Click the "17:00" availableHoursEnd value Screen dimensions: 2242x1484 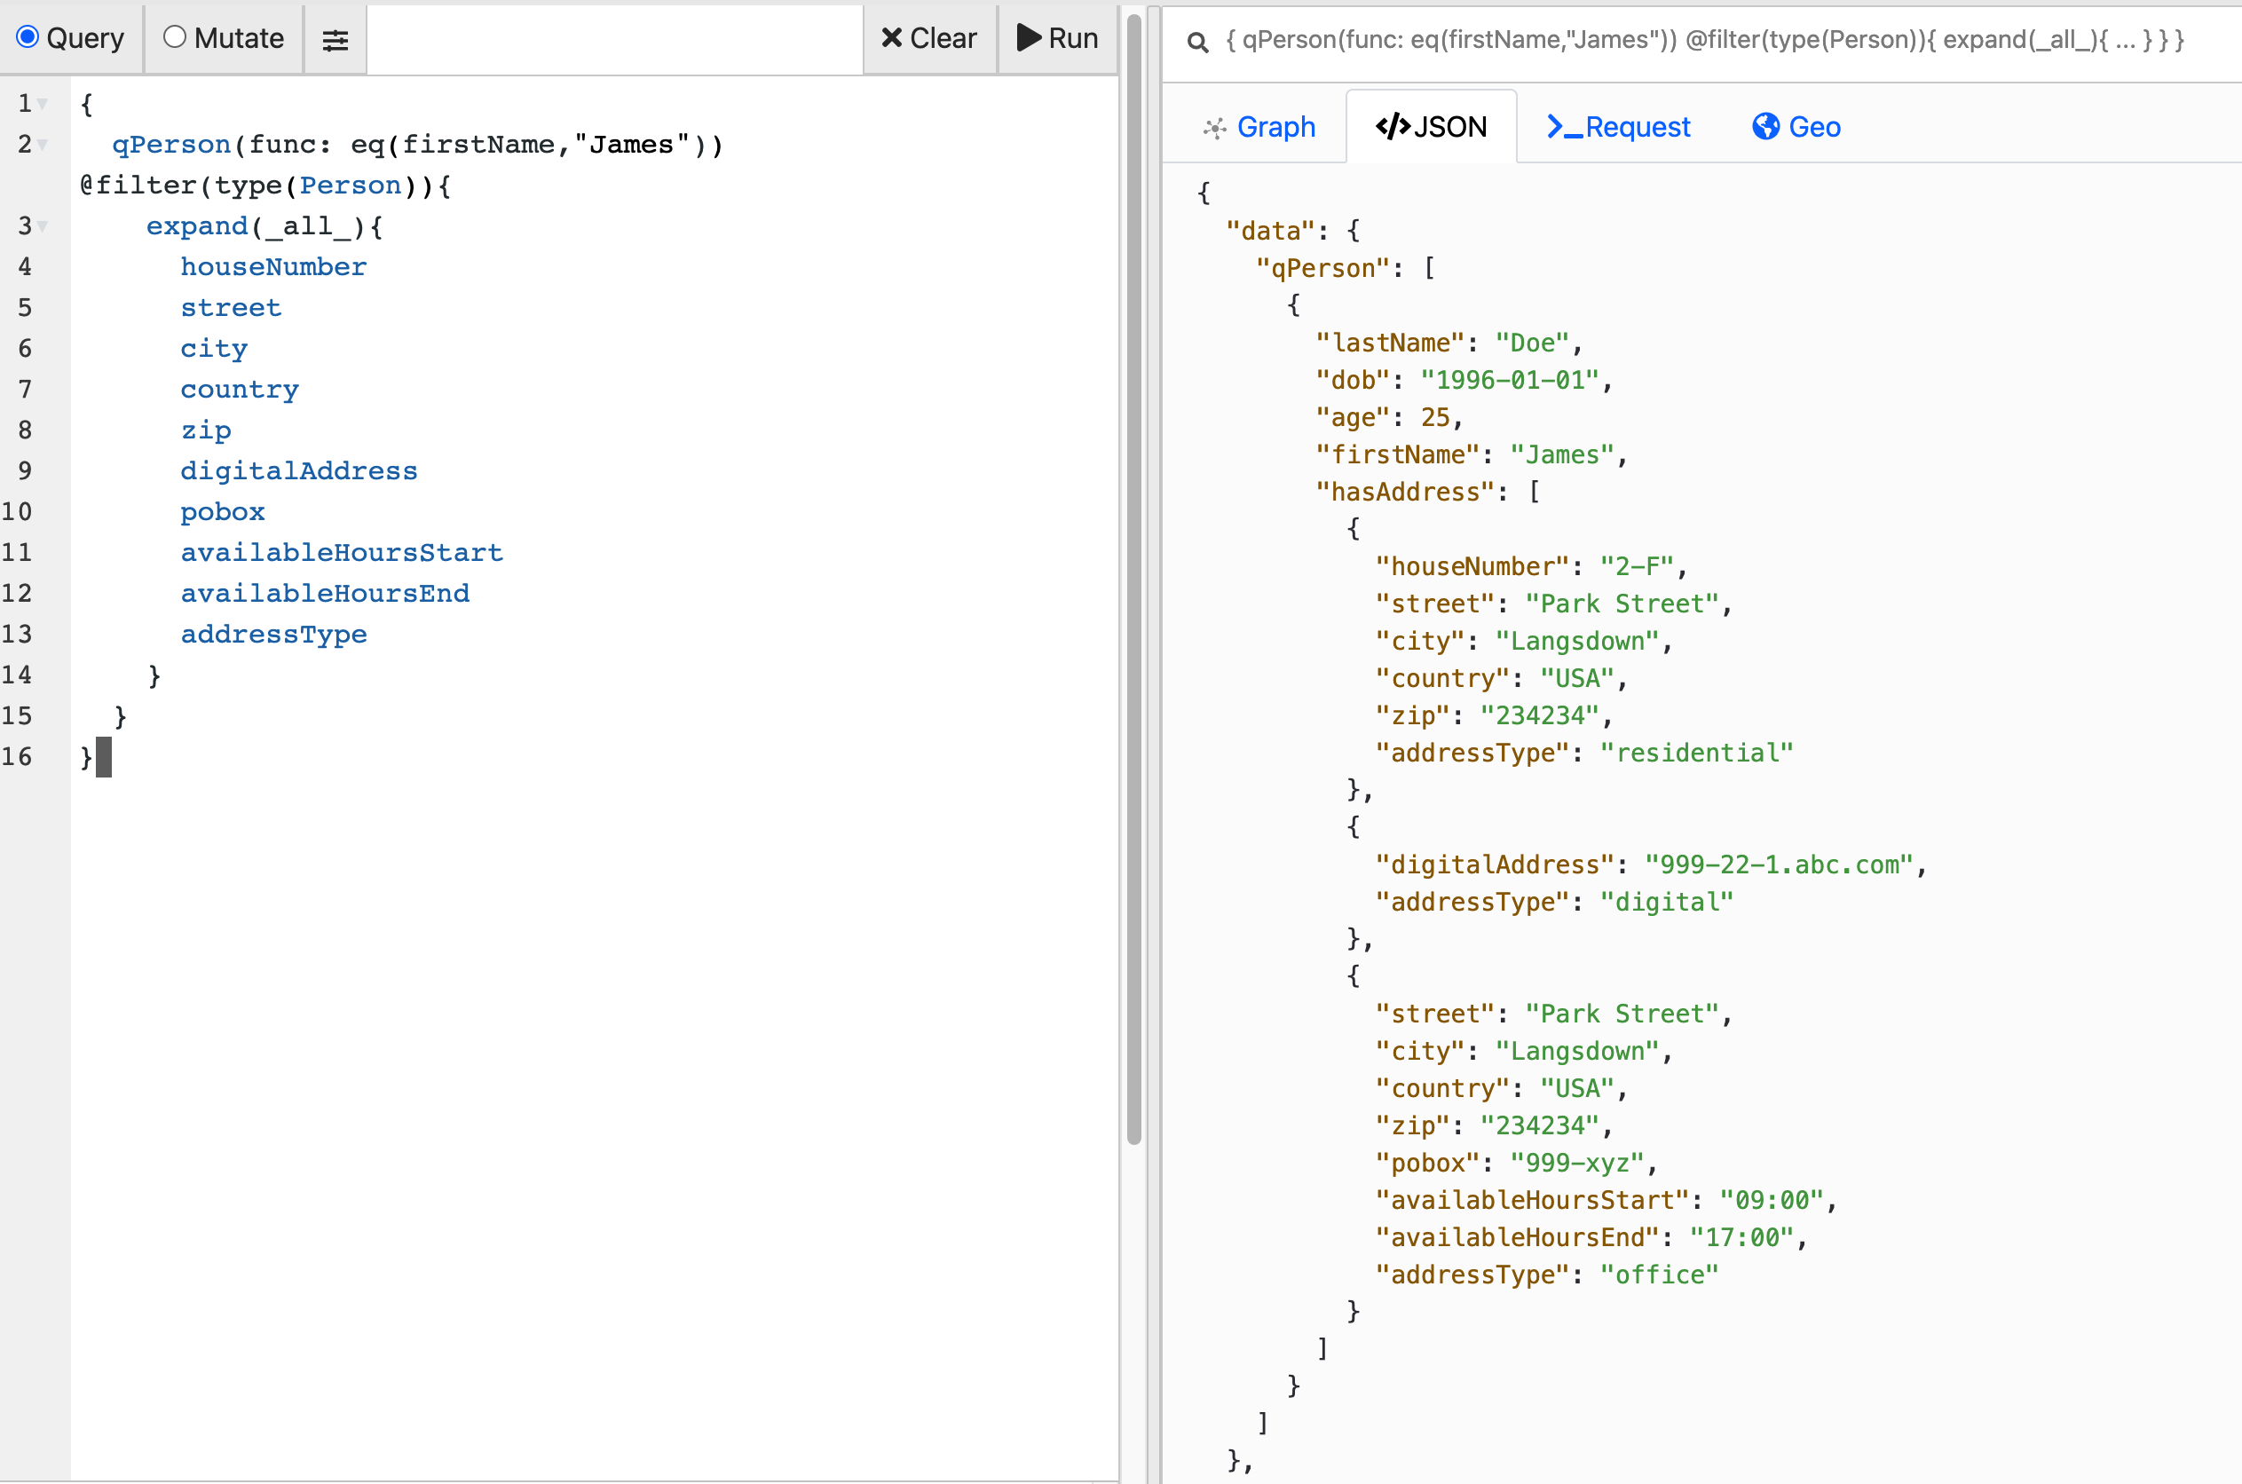1741,1237
